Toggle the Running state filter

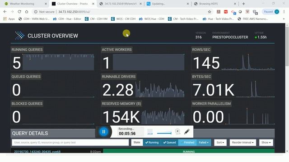[152, 143]
